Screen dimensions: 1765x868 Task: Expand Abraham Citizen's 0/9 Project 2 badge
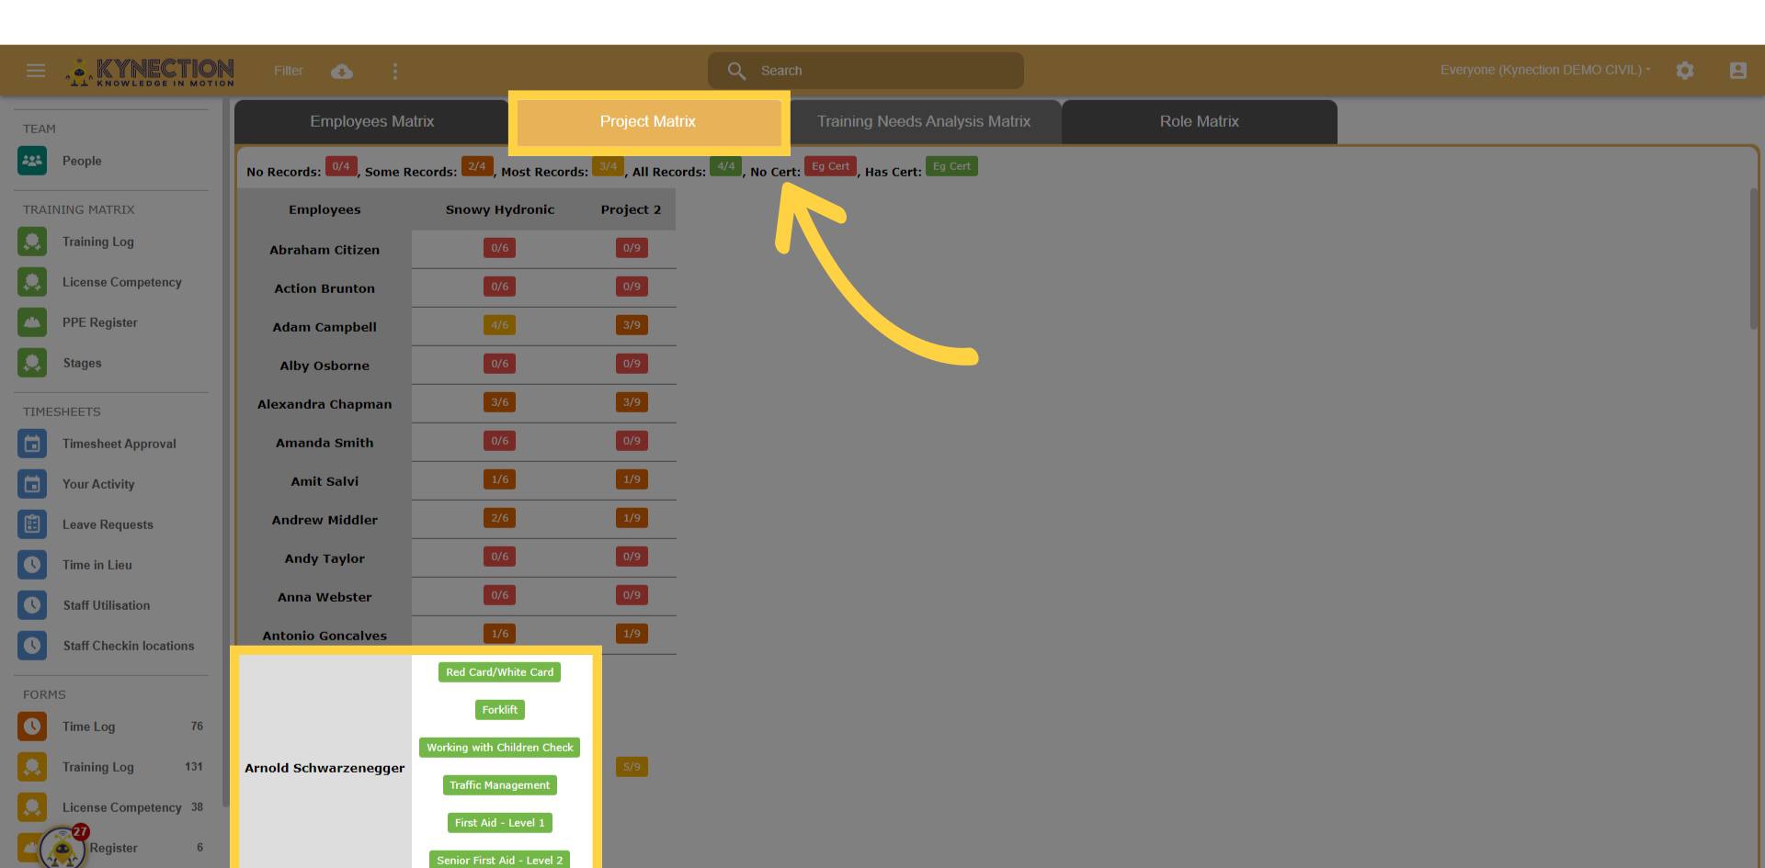pos(632,248)
